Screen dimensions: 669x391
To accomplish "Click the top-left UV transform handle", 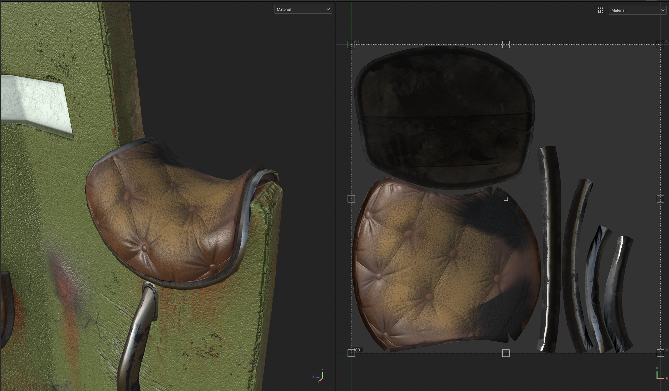I will tap(351, 44).
